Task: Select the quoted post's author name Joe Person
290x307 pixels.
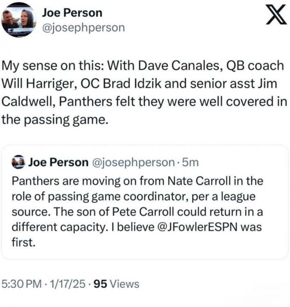Action: [58, 162]
